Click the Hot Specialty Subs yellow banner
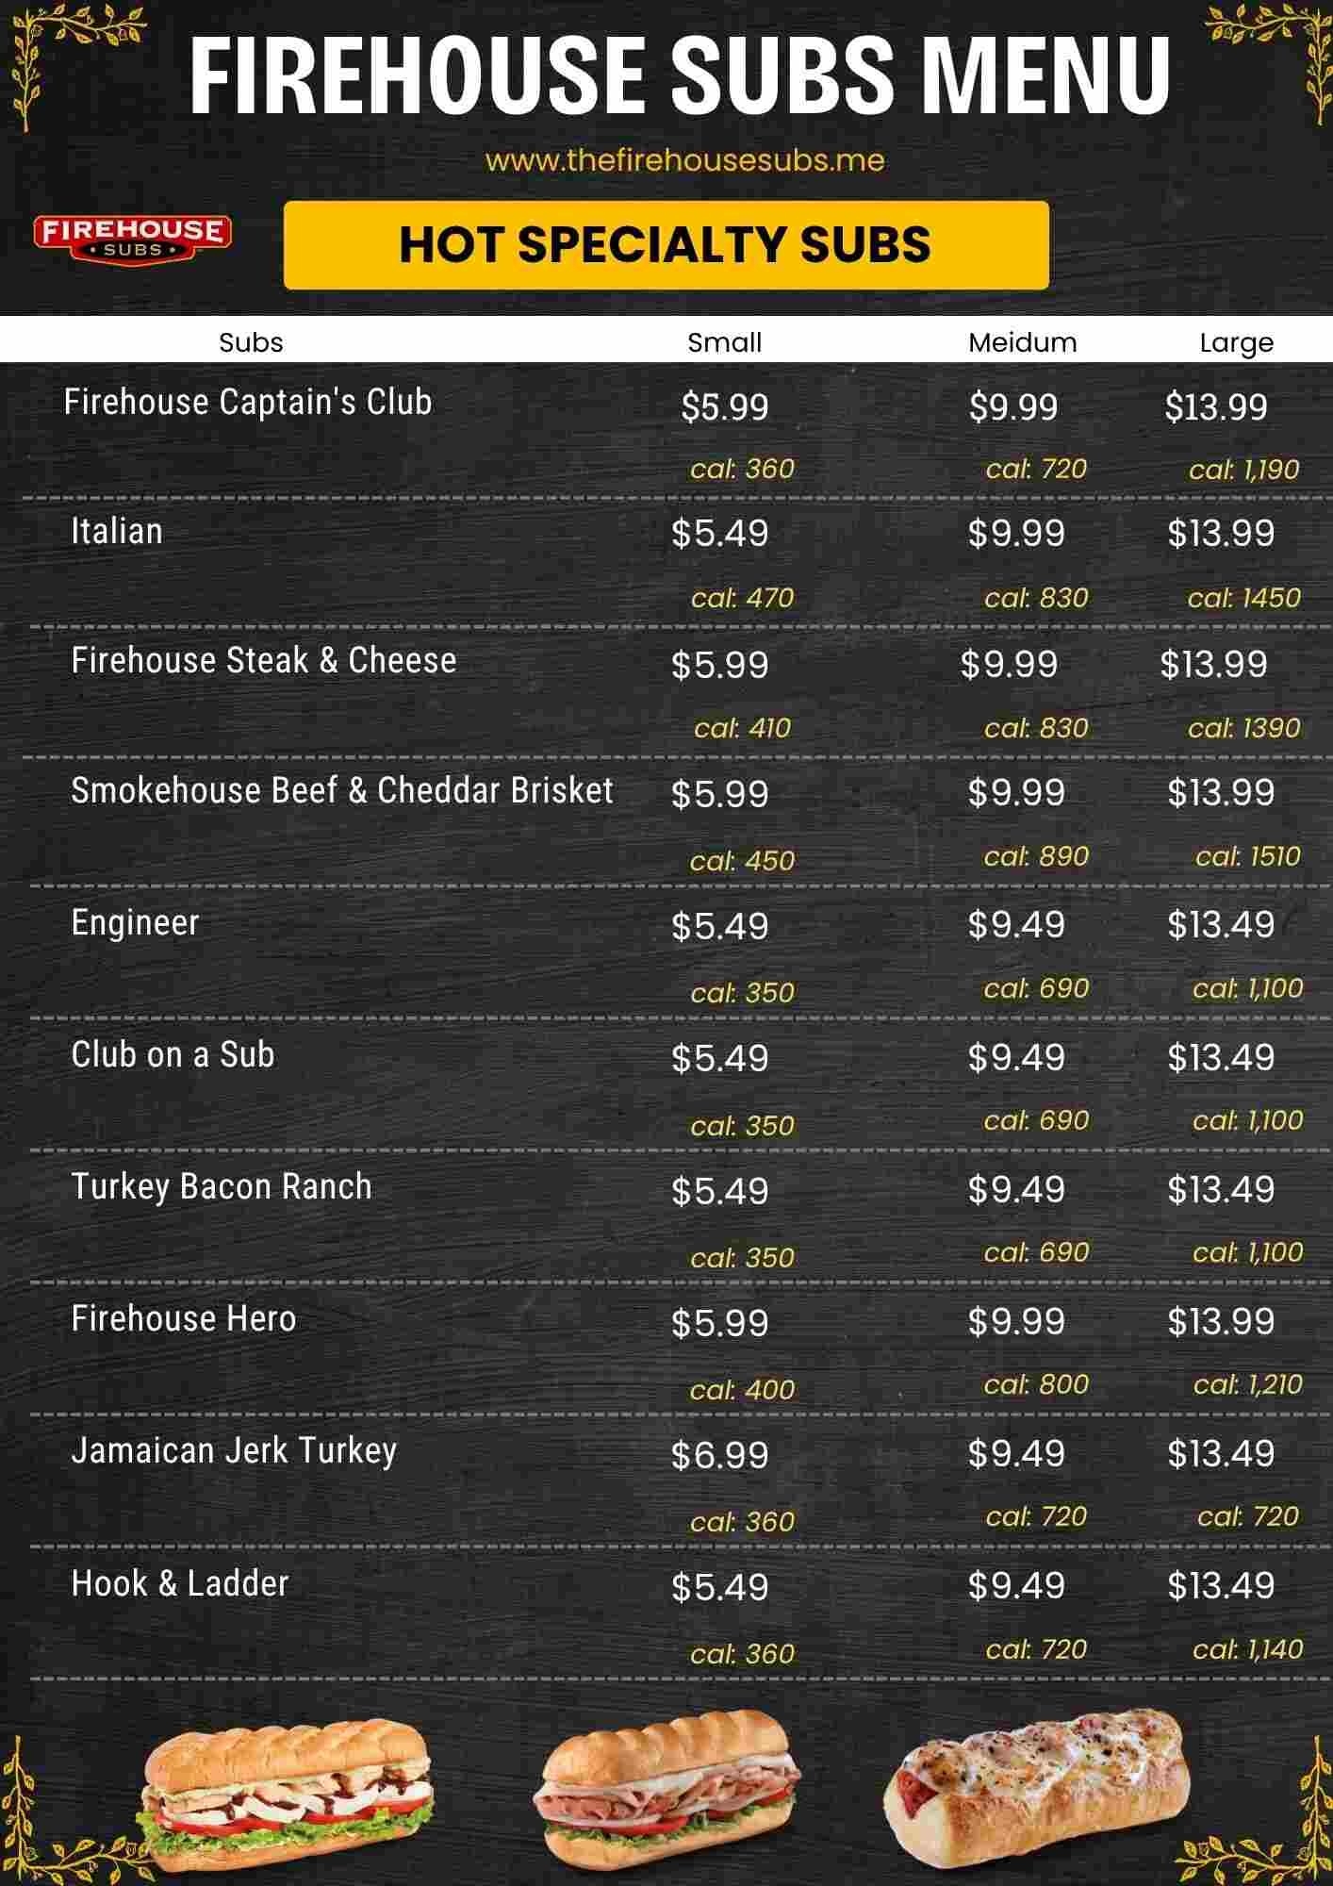The height and width of the screenshot is (1886, 1333). click(x=666, y=244)
